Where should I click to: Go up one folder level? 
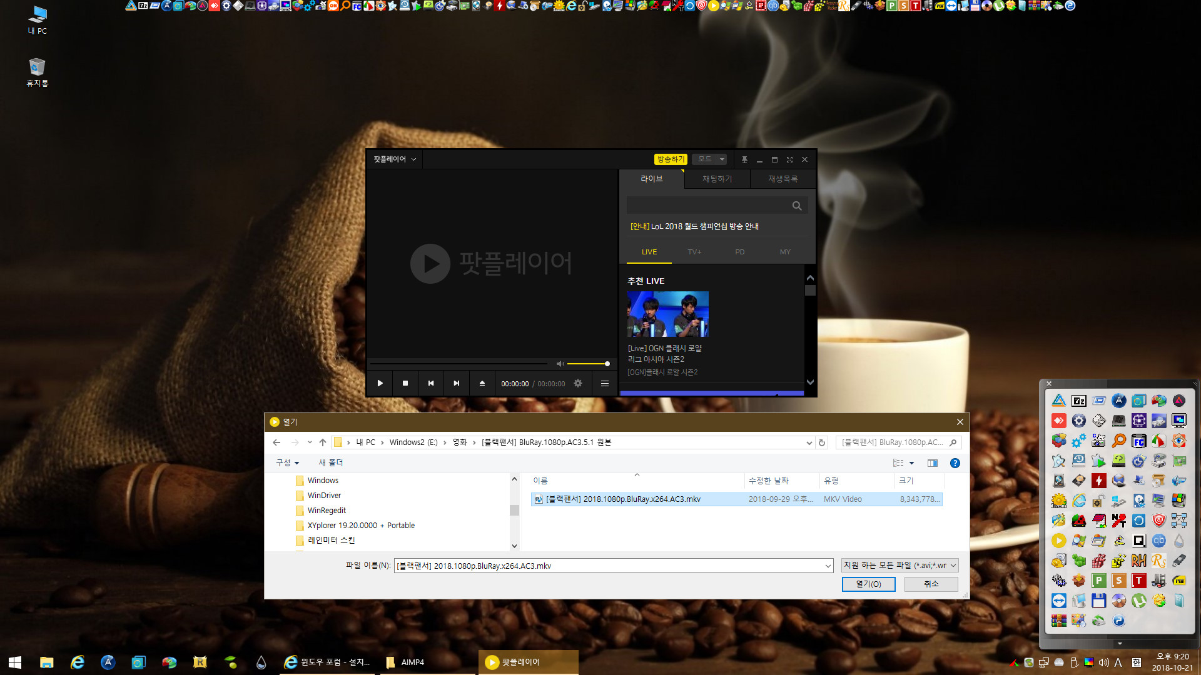pyautogui.click(x=323, y=442)
